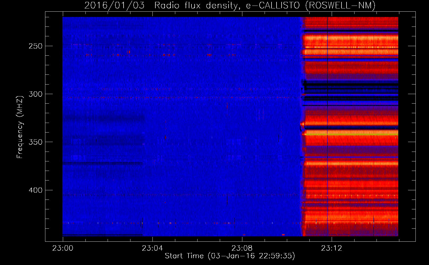Click the '23:08' time axis label
Image resolution: width=429 pixels, height=265 pixels.
pyautogui.click(x=242, y=248)
